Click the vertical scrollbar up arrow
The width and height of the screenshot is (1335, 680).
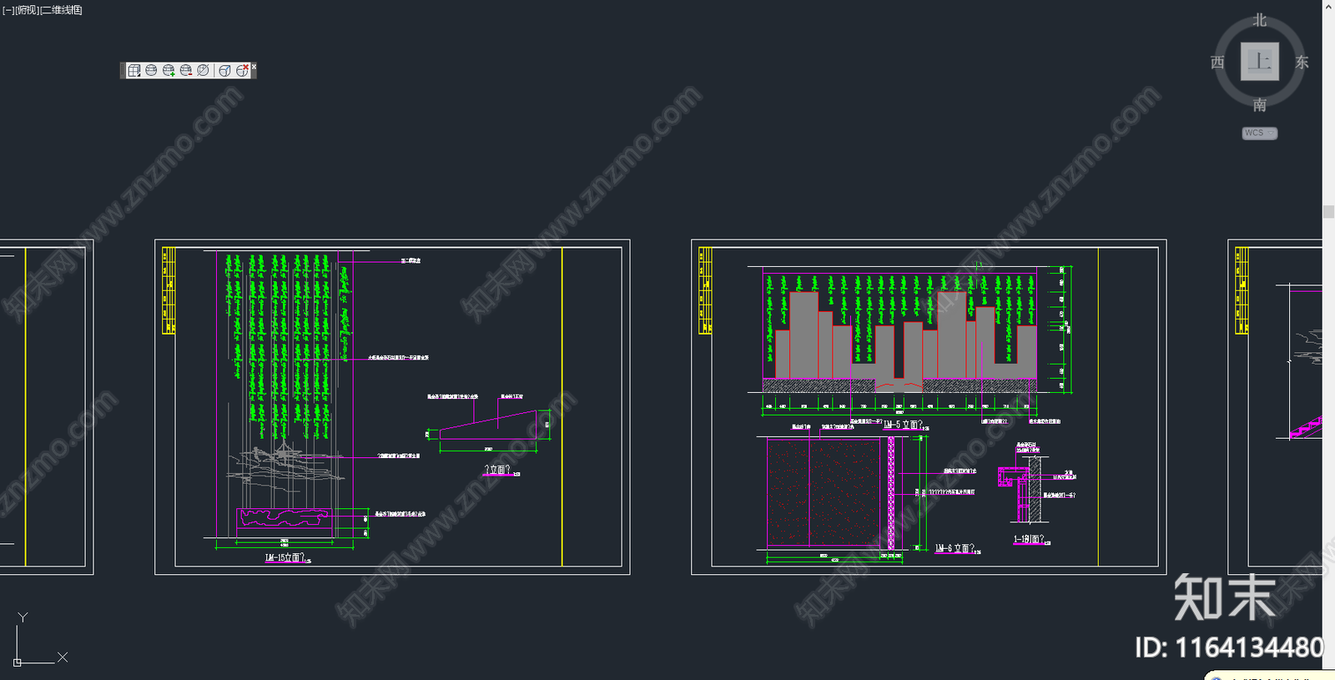1328,7
